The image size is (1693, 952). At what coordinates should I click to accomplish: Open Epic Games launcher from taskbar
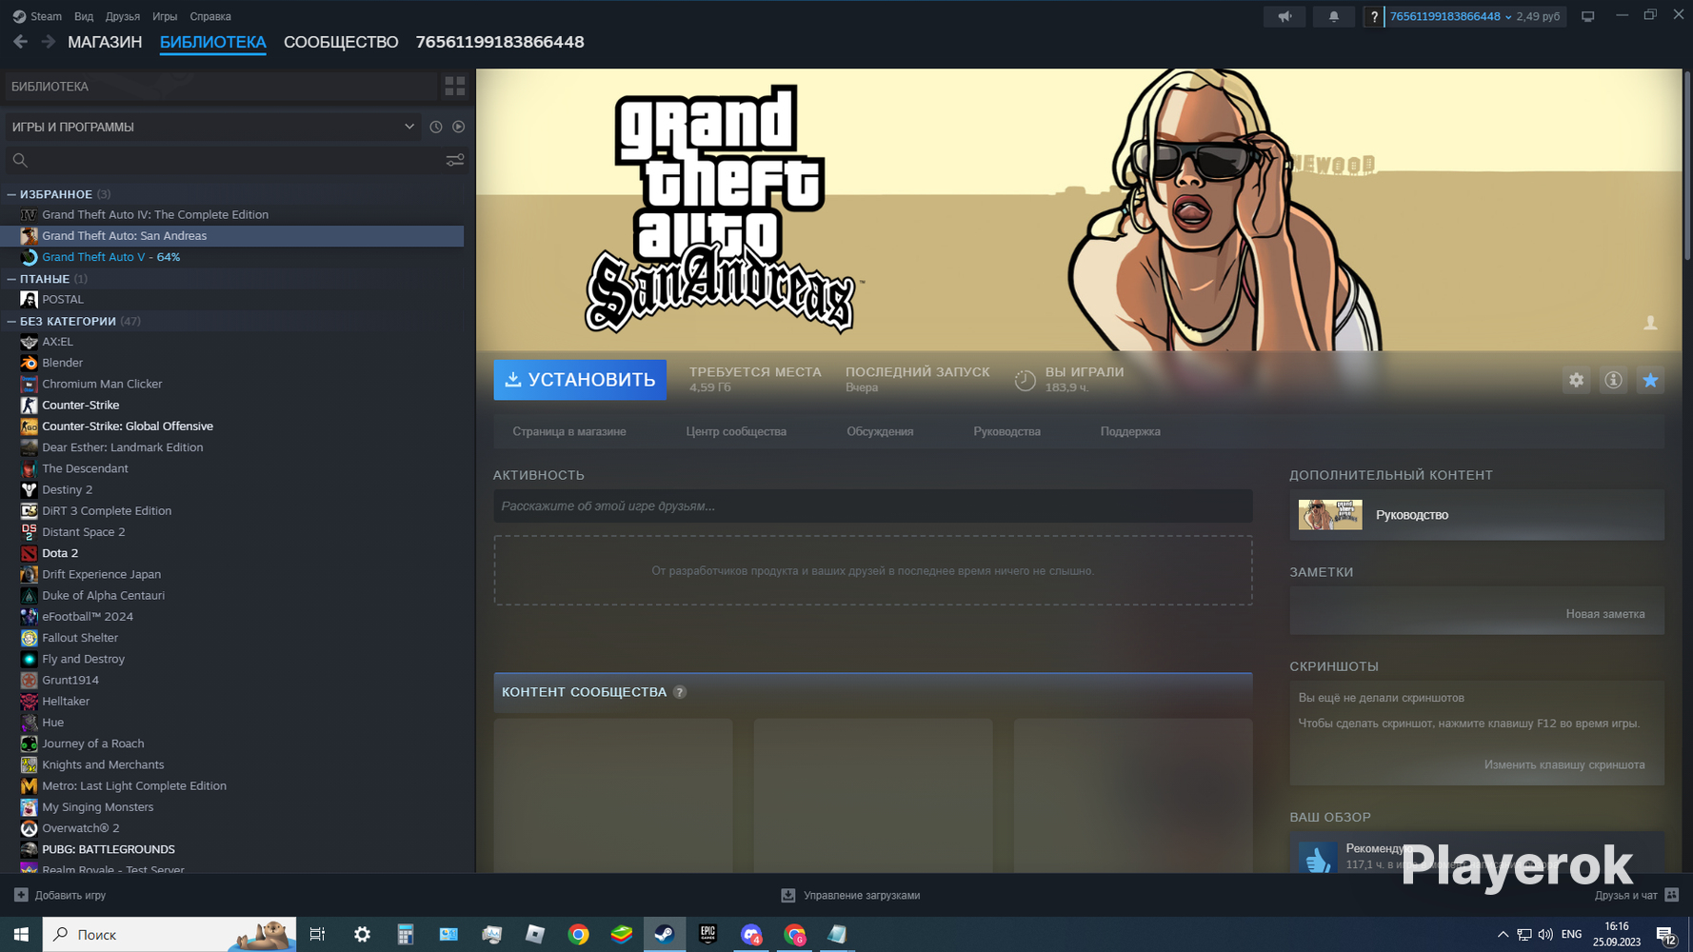coord(707,934)
